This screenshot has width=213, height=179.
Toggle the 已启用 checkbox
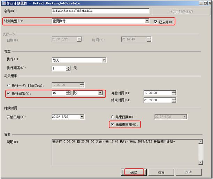coord(156,22)
